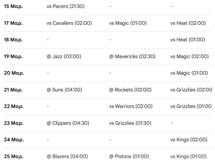
Task: Click the vs Warriors (02:00) game
Action: [131, 107]
